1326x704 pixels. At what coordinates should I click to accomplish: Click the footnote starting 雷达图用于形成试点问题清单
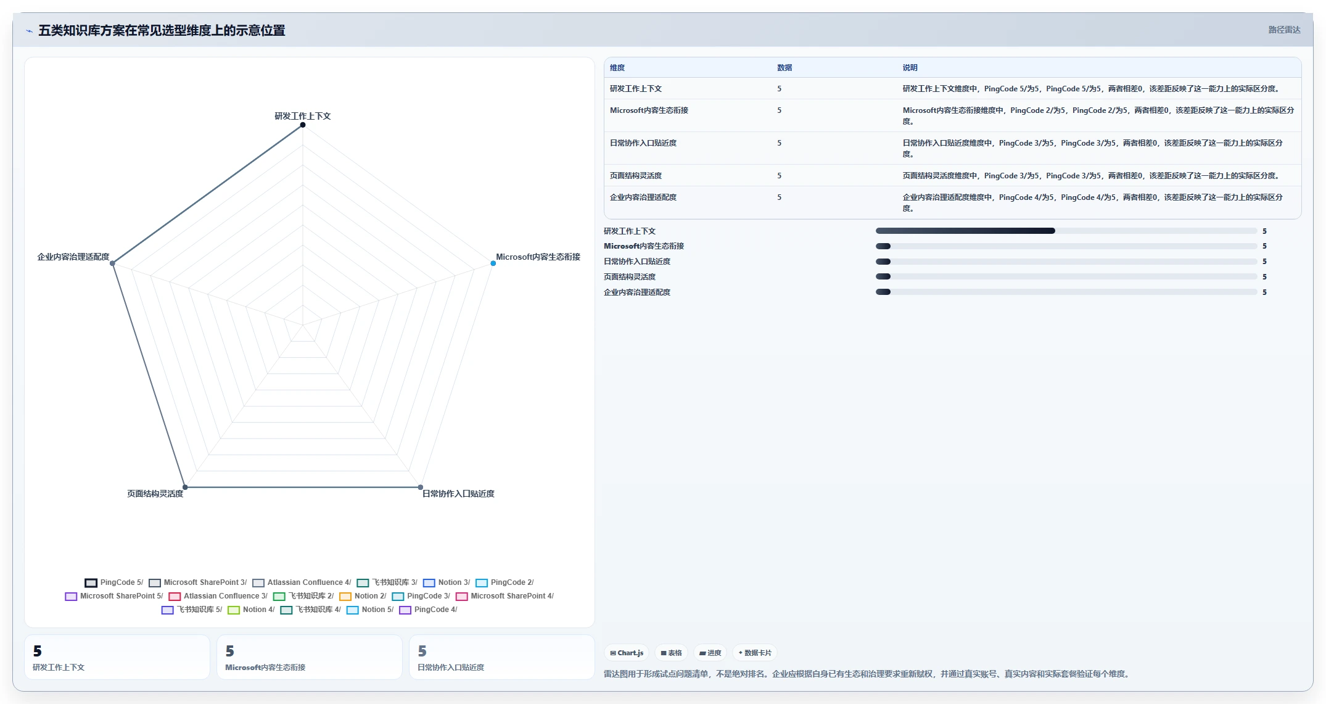pos(868,674)
